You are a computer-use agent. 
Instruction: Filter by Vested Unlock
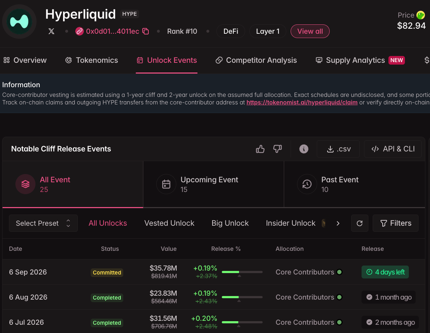pos(169,223)
